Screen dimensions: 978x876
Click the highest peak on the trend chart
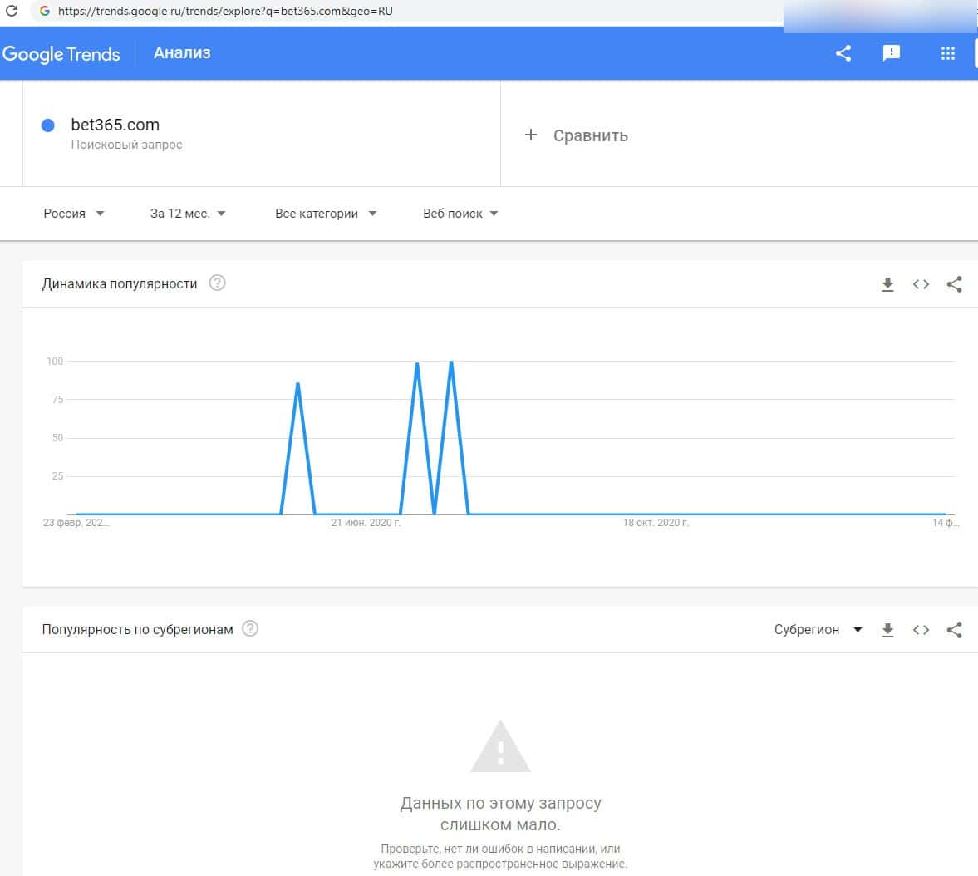click(451, 362)
